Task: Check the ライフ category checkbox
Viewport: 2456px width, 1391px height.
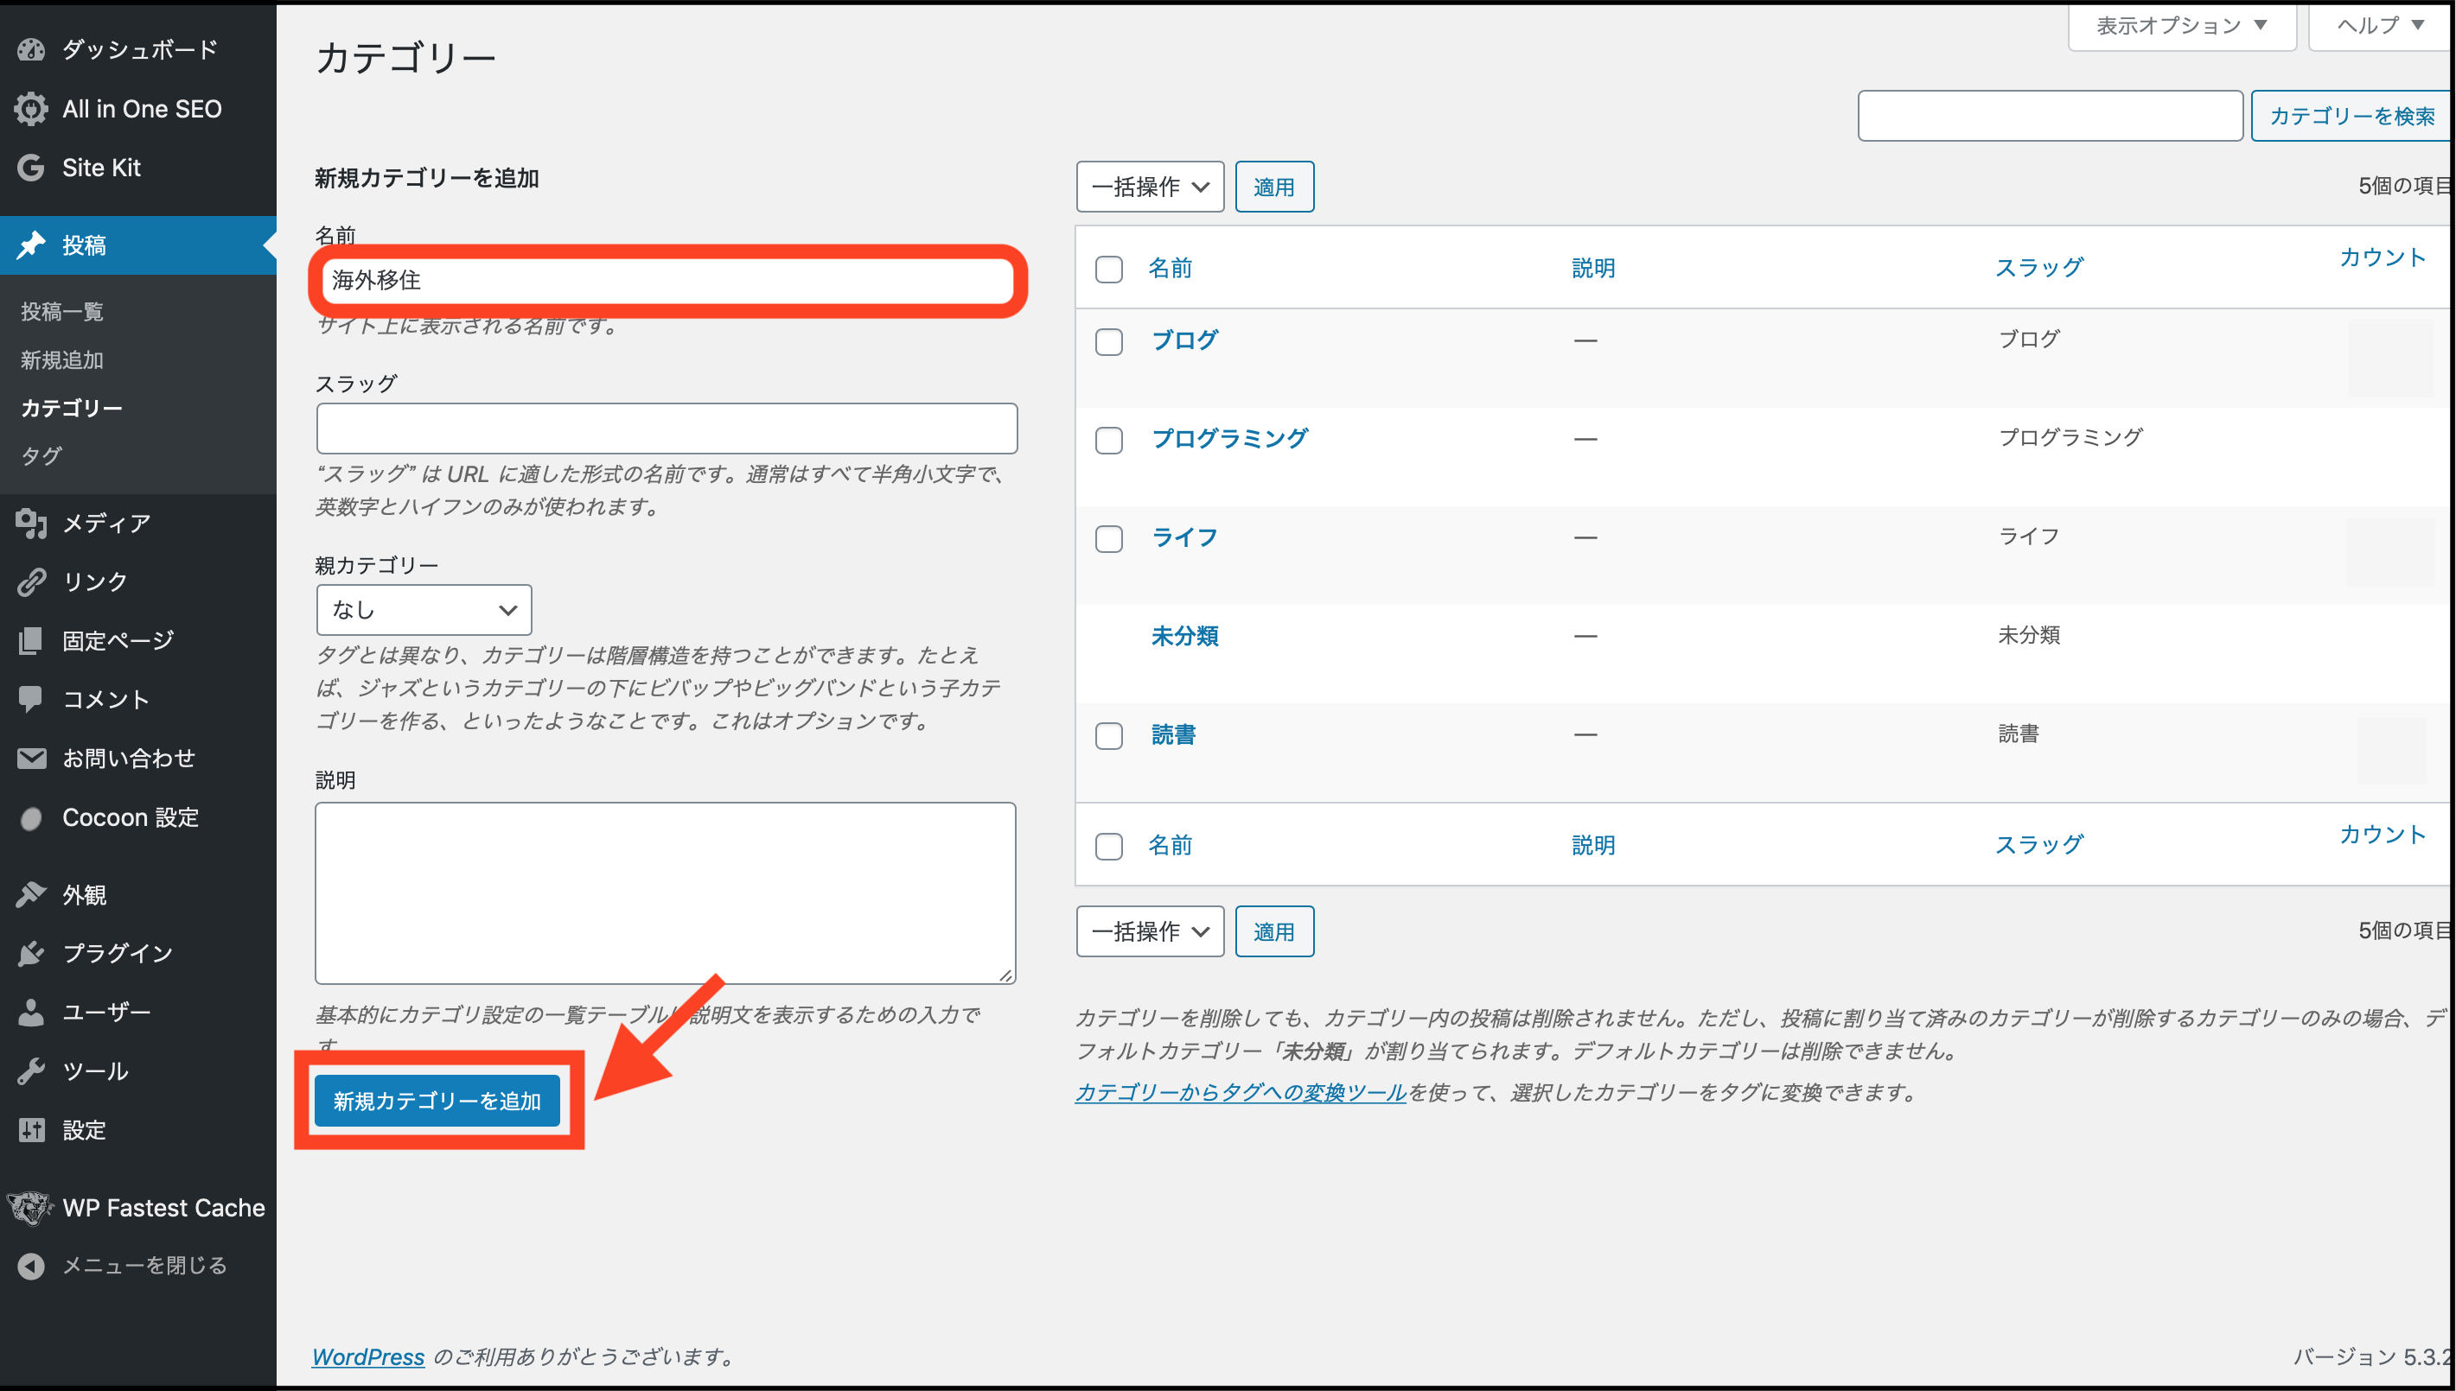Action: (x=1108, y=539)
